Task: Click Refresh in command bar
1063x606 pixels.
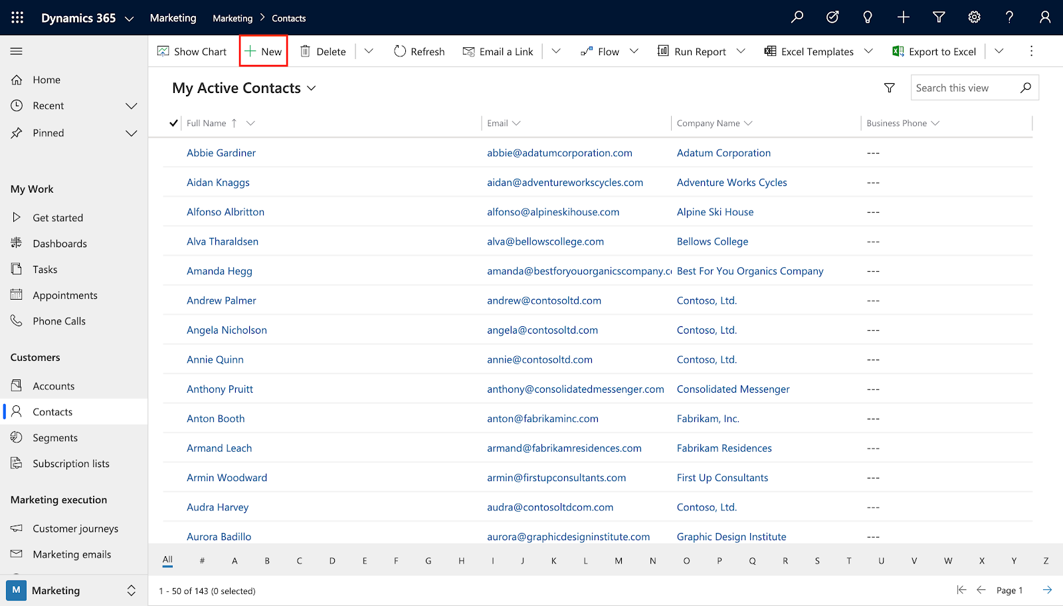Action: point(419,52)
